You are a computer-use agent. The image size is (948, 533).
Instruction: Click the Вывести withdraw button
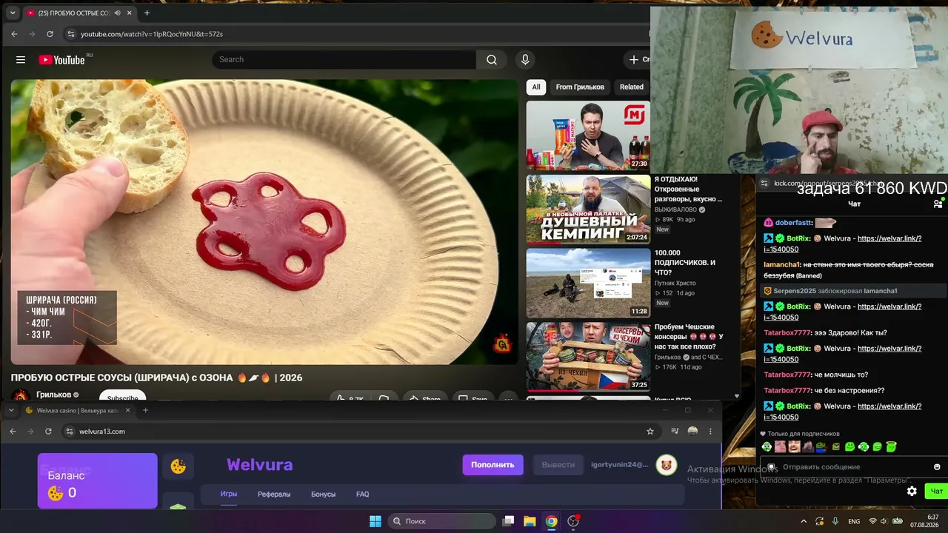[558, 465]
